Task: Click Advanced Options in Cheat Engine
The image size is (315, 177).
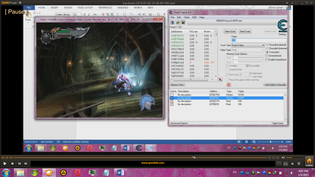Action: click(179, 123)
